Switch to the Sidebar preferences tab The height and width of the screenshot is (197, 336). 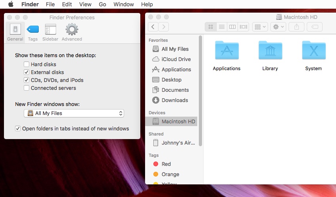click(50, 32)
